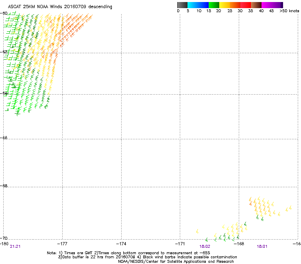Click the -64 latitude axis label
Screen dimensions: 301x264
pyautogui.click(x=4, y=93)
